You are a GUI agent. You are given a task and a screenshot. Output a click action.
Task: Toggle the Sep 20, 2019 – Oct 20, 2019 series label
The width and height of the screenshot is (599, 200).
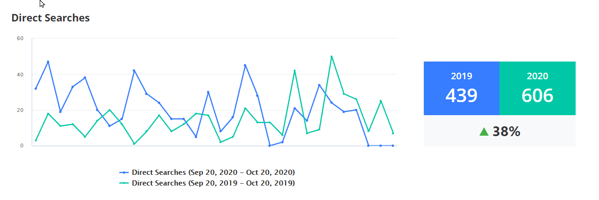(213, 183)
